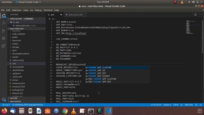
Task: Show Applications grid in the dock
Action: point(200,111)
